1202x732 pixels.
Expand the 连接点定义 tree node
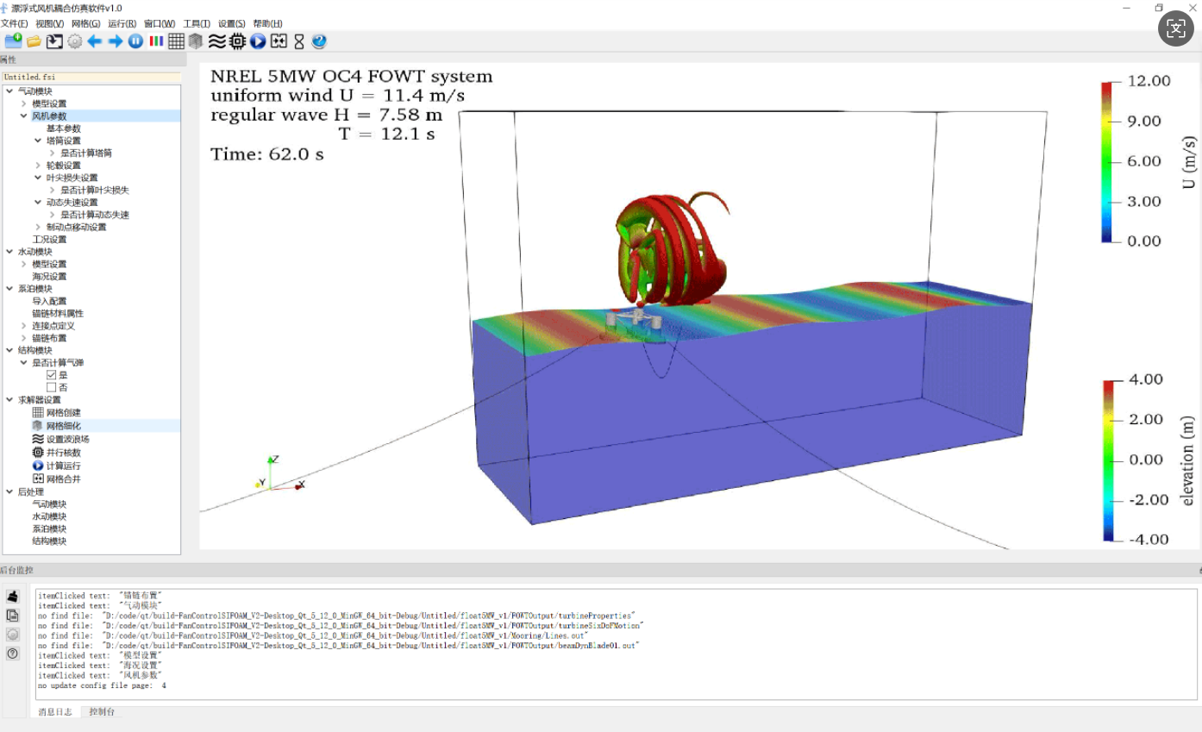tap(23, 326)
